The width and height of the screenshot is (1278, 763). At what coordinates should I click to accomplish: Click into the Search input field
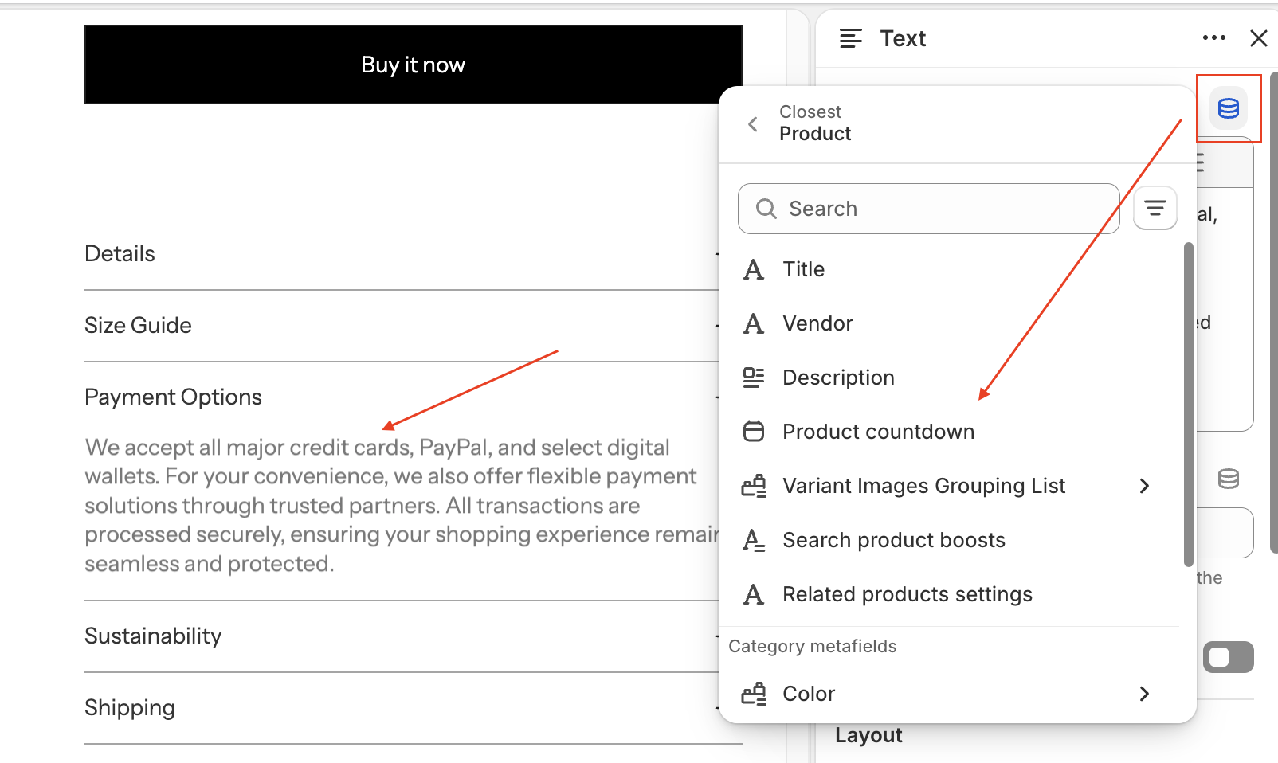point(940,209)
